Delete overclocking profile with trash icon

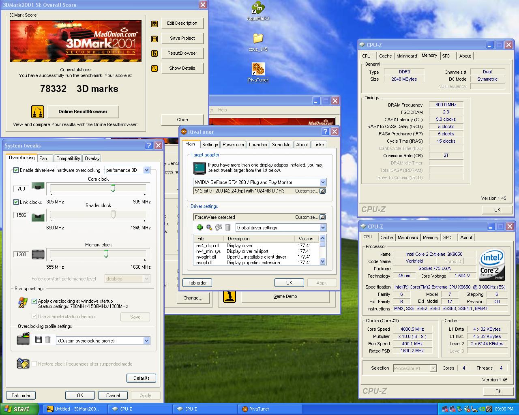pyautogui.click(x=48, y=340)
